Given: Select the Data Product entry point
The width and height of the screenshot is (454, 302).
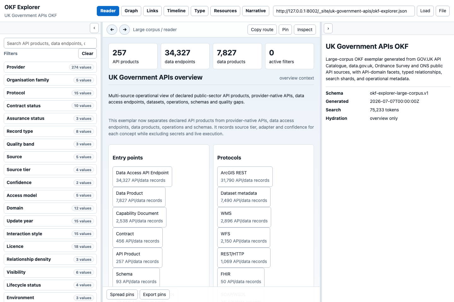Looking at the screenshot, I should point(139,197).
